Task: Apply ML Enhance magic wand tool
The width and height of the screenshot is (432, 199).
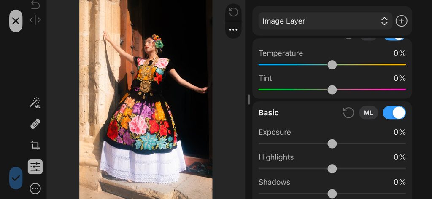Action: tap(35, 103)
